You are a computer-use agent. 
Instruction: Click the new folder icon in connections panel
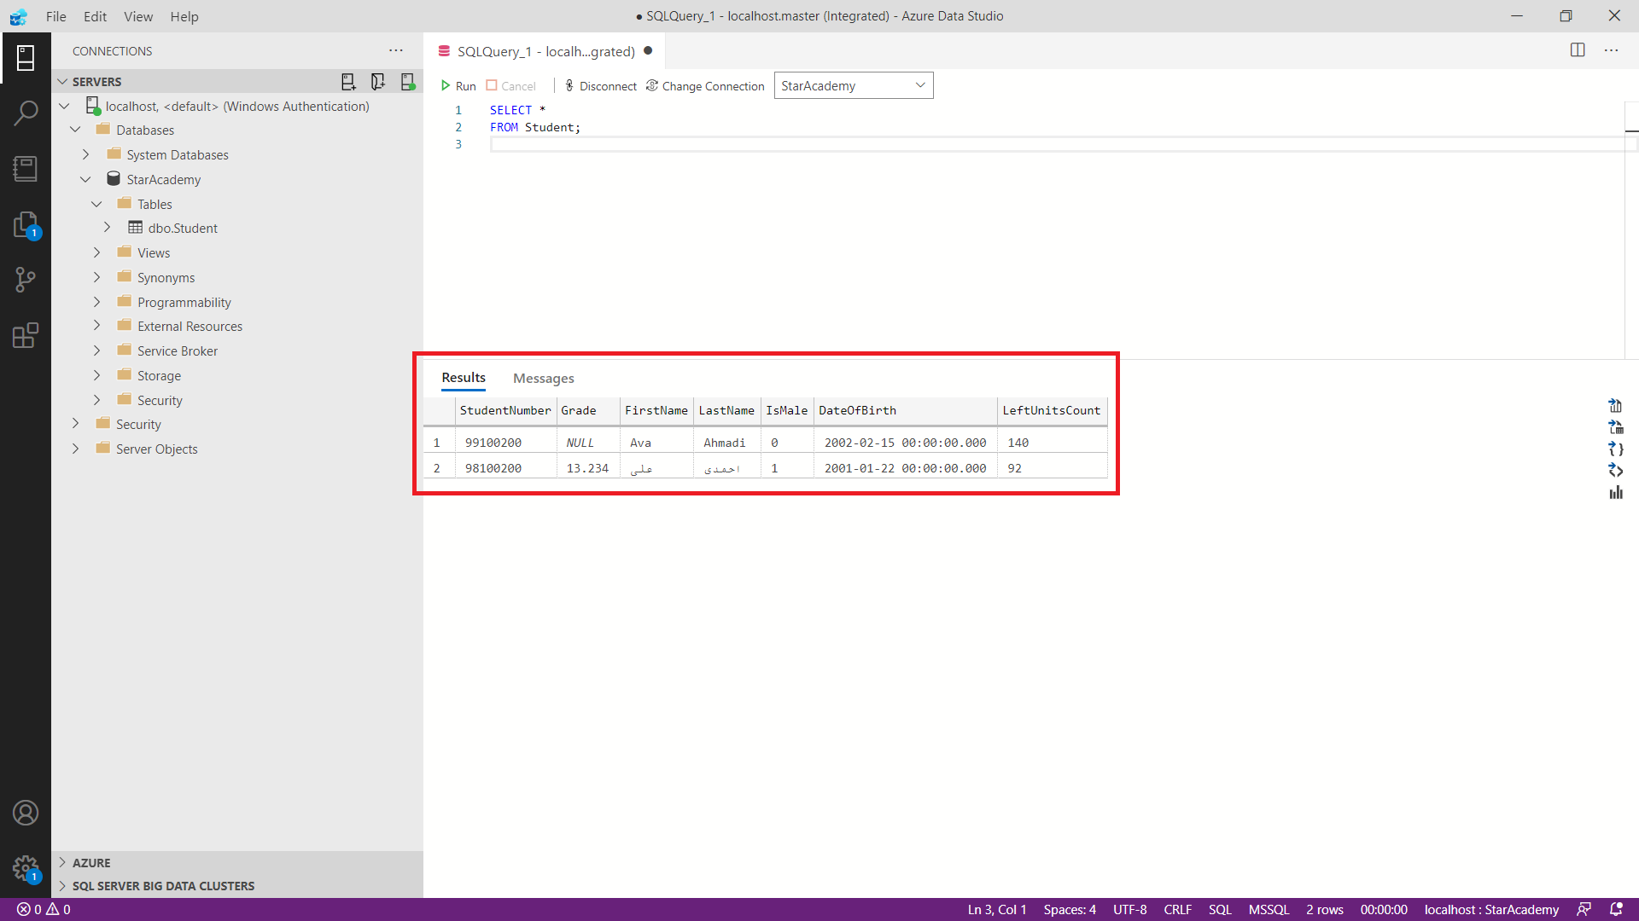tap(378, 80)
